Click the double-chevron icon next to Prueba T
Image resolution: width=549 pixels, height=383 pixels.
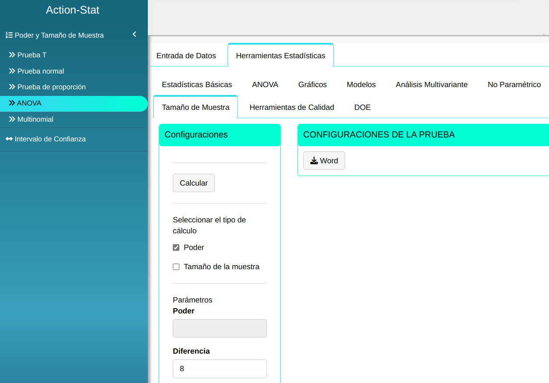12,55
